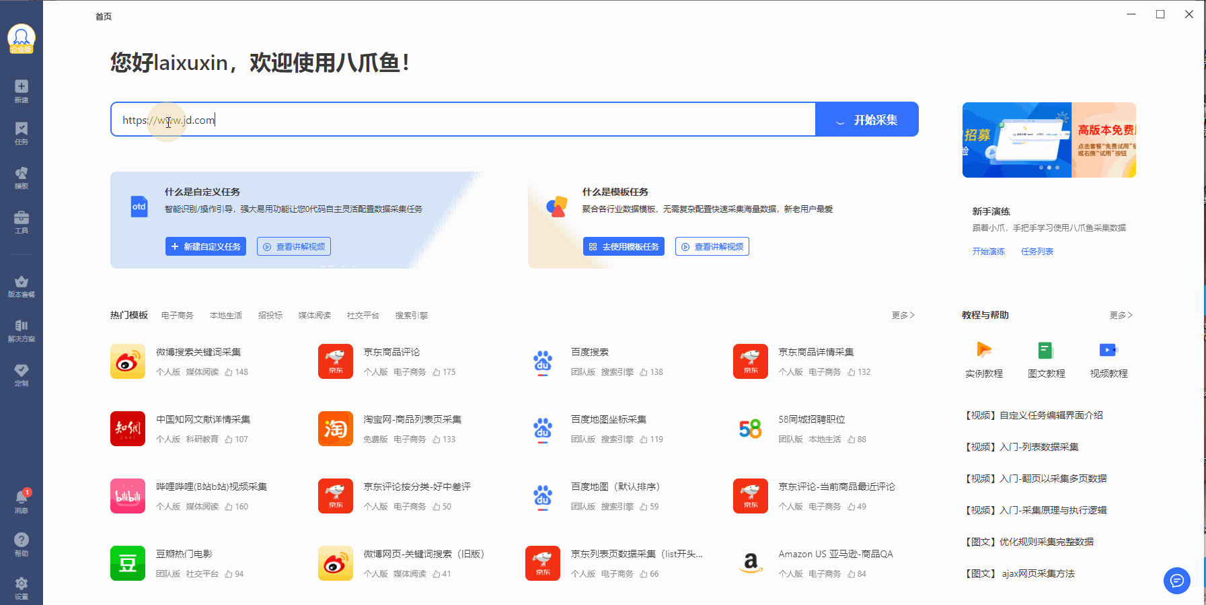
Task: Select the 搜索引擎 category tab
Action: pyautogui.click(x=412, y=315)
